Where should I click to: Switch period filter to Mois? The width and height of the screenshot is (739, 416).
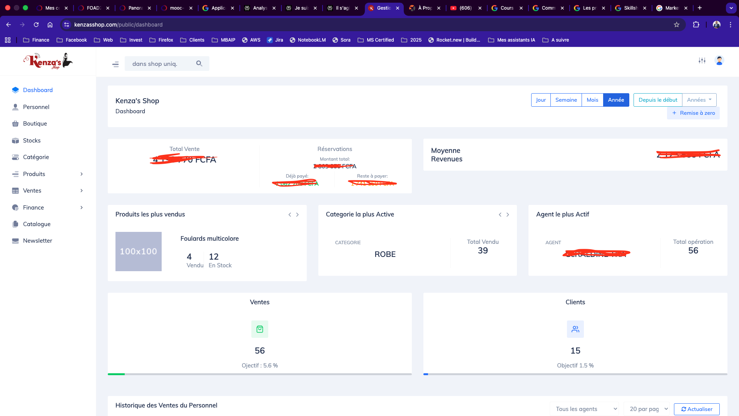click(x=592, y=100)
